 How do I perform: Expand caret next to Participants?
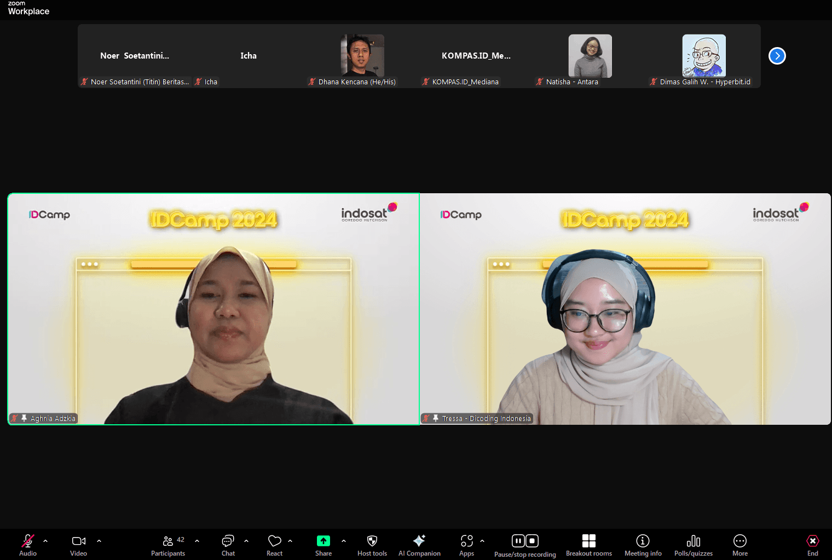(x=197, y=541)
